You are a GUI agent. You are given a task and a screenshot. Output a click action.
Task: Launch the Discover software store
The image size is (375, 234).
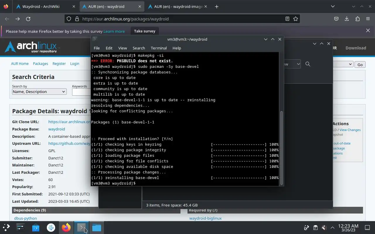coord(36,227)
